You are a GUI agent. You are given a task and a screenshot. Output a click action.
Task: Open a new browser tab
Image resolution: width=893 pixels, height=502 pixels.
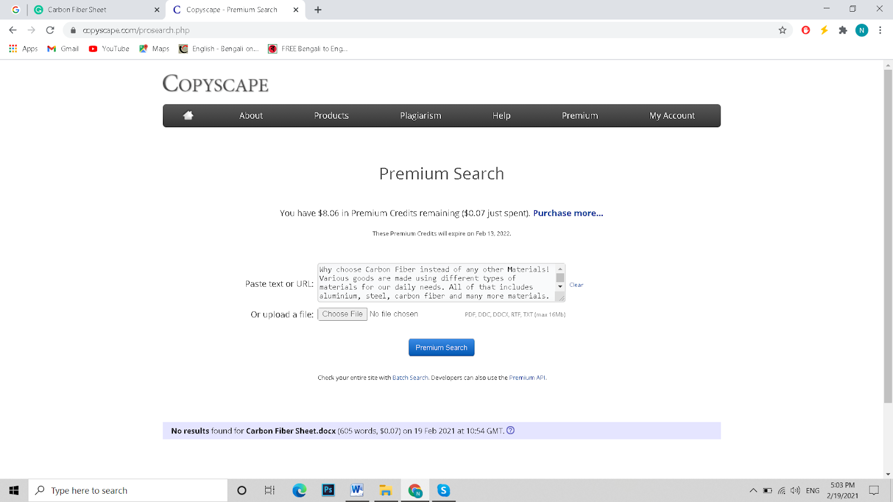pyautogui.click(x=318, y=10)
